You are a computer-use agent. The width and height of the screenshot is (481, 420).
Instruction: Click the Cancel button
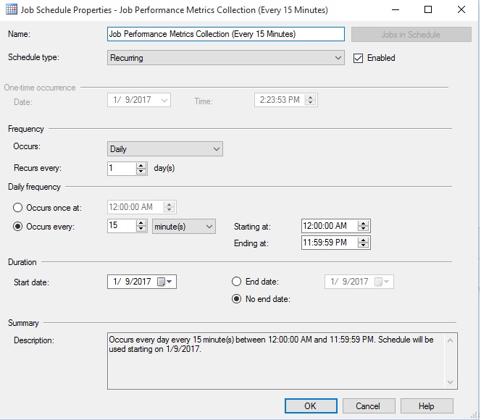369,406
